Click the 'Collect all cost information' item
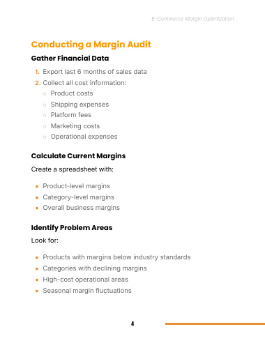 (x=84, y=83)
